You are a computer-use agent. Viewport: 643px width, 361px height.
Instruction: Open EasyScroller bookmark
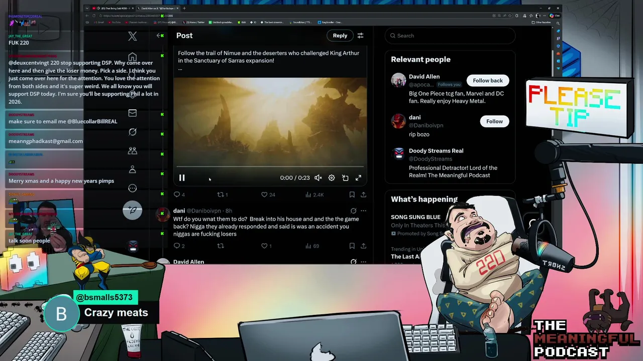(x=329, y=22)
